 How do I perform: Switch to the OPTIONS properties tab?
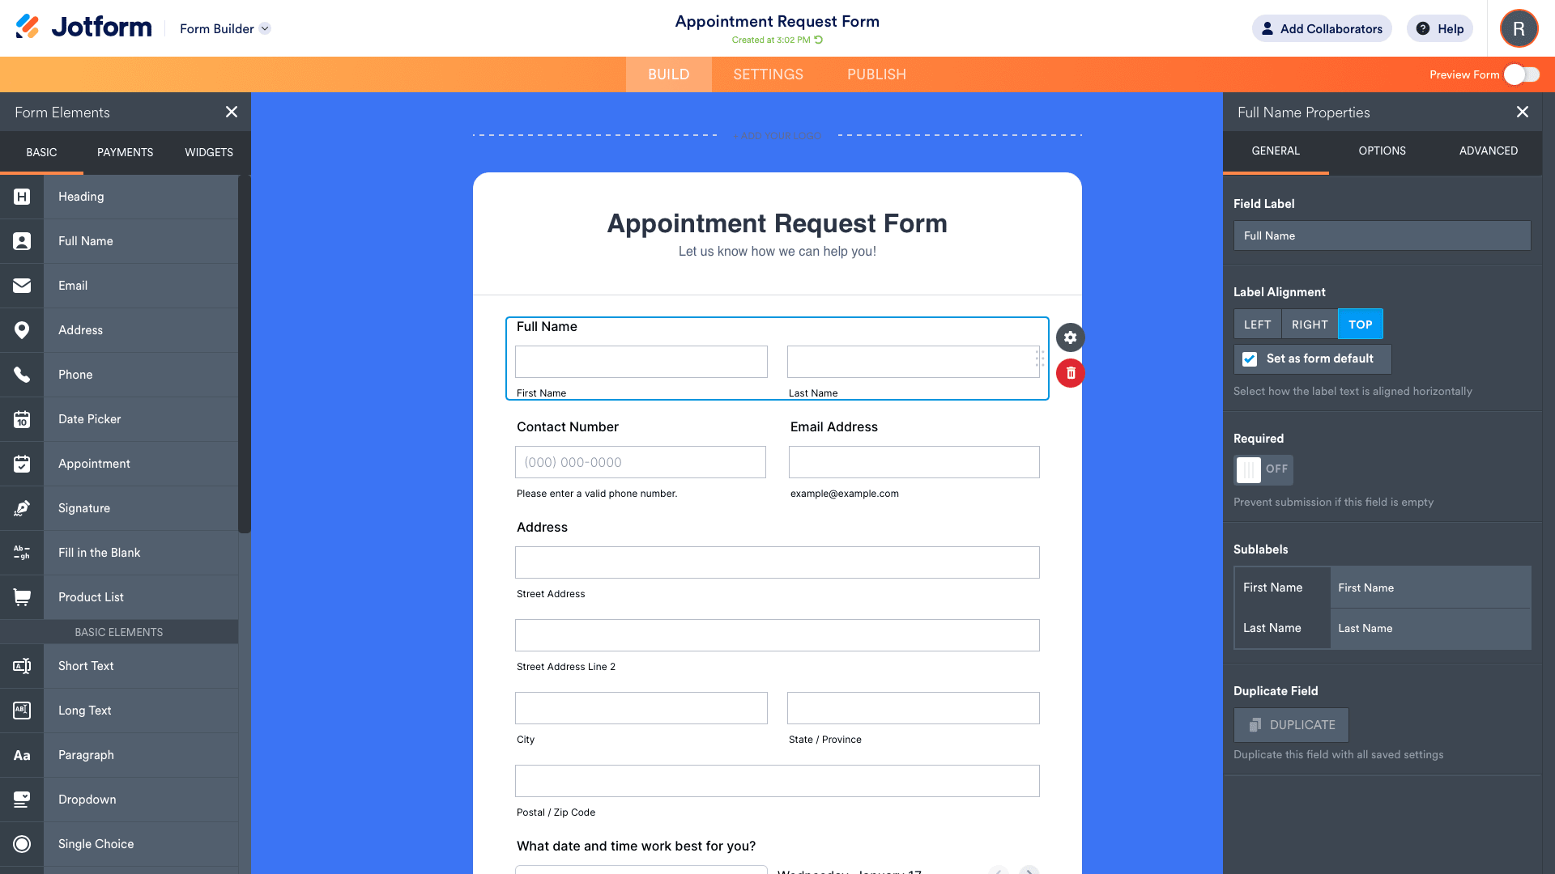pyautogui.click(x=1381, y=151)
